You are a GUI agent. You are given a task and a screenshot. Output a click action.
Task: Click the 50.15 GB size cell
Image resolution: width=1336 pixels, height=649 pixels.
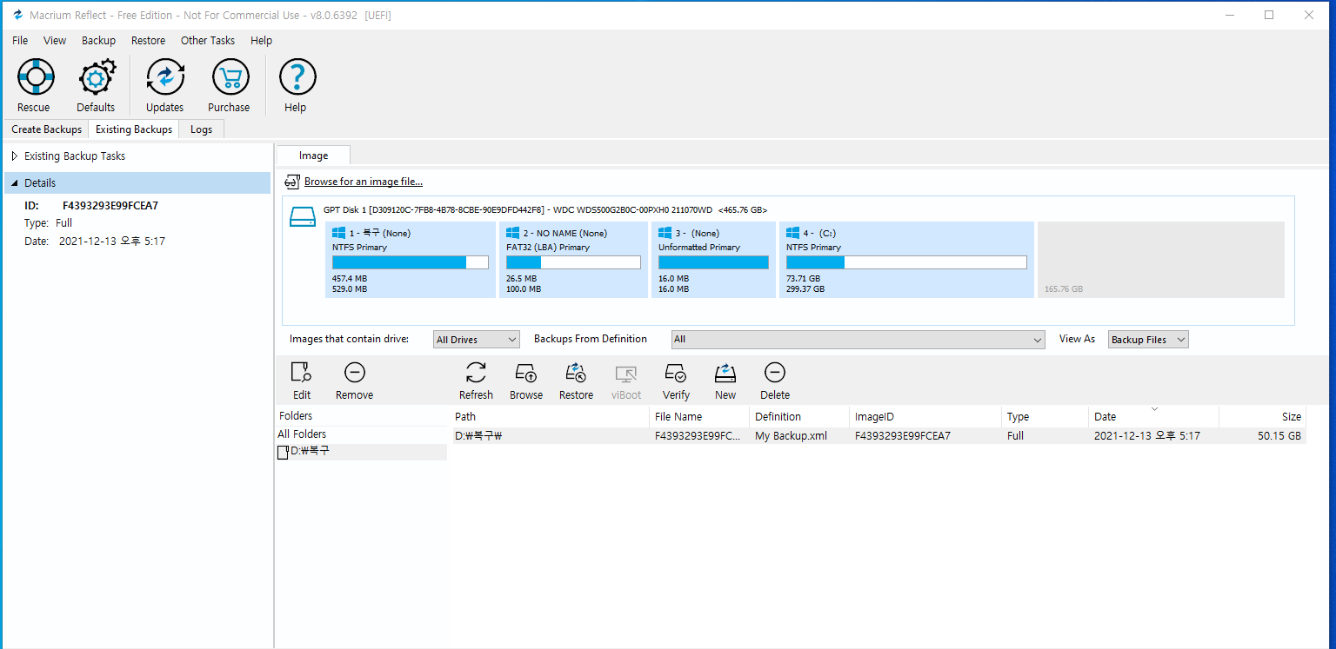1279,436
